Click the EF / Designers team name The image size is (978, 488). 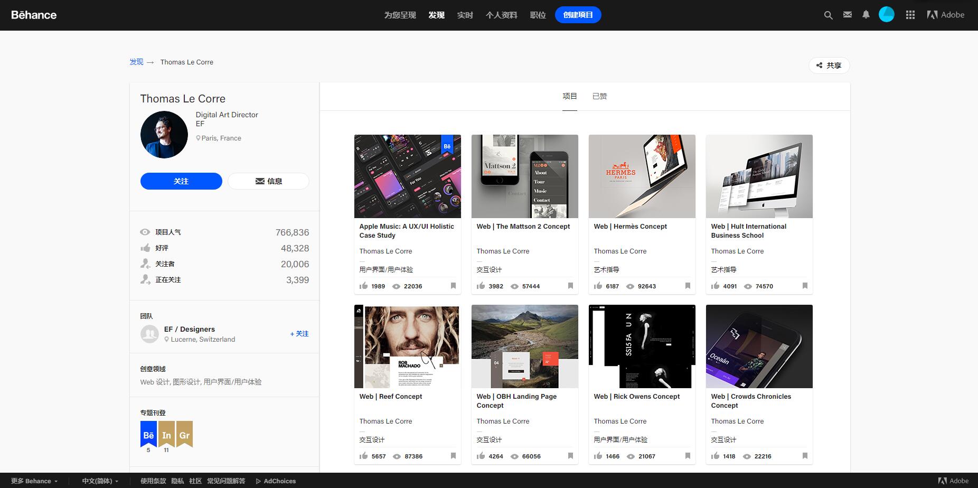[x=190, y=329]
